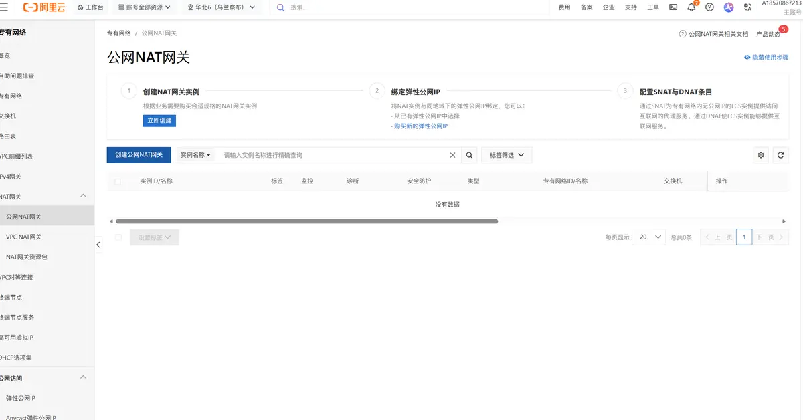This screenshot has width=803, height=420.
Task: Click the Cloud Shell terminal icon
Action: pos(673,7)
